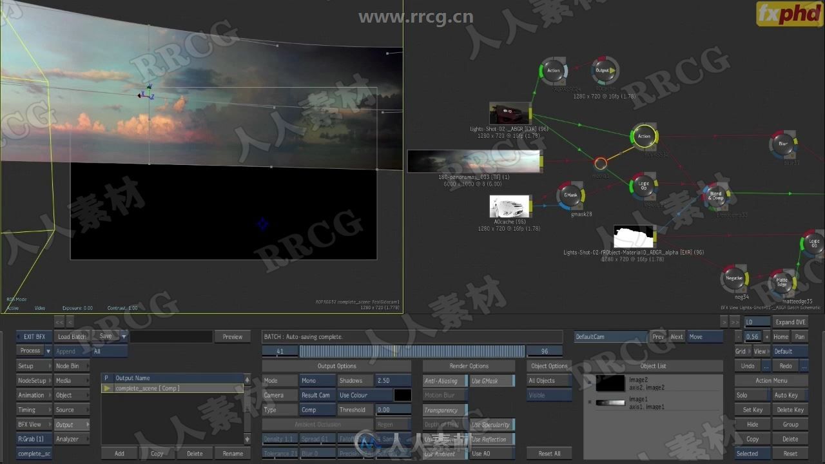Screen dimensions: 825x464
Task: Toggle the Auto Key button
Action: (x=790, y=395)
